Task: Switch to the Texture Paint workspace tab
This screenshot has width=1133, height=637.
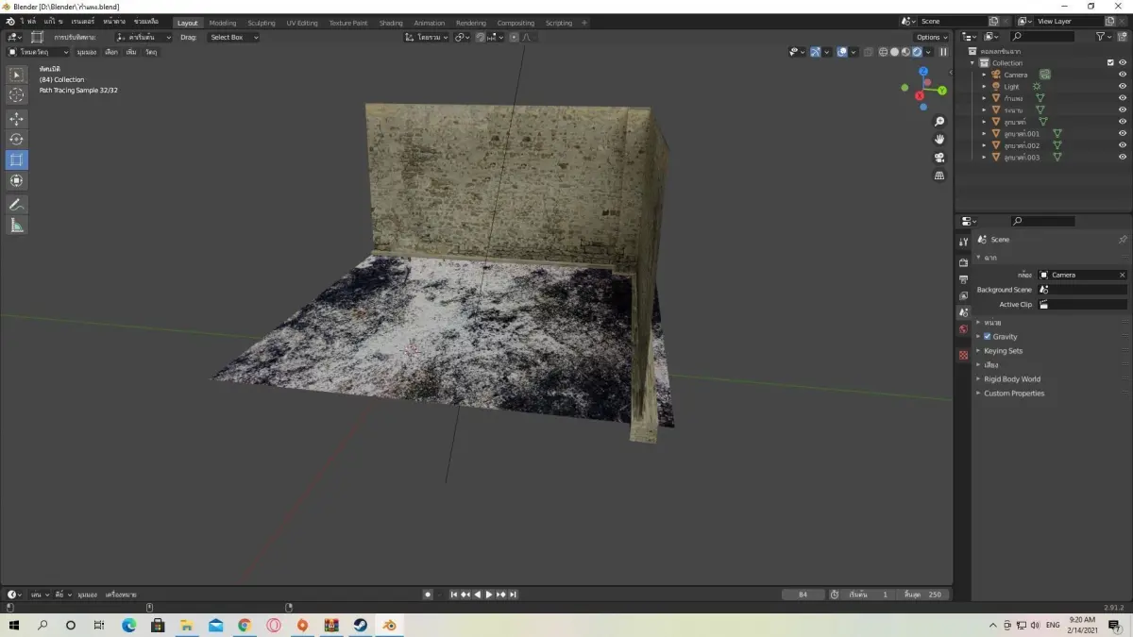Action: point(348,23)
